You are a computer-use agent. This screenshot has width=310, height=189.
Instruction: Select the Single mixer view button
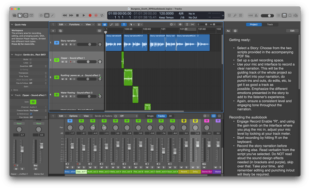tap(150, 116)
